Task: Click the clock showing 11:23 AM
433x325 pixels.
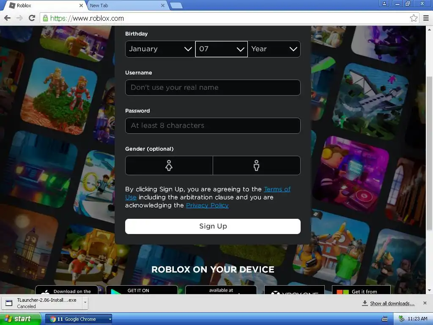Action: point(417,319)
